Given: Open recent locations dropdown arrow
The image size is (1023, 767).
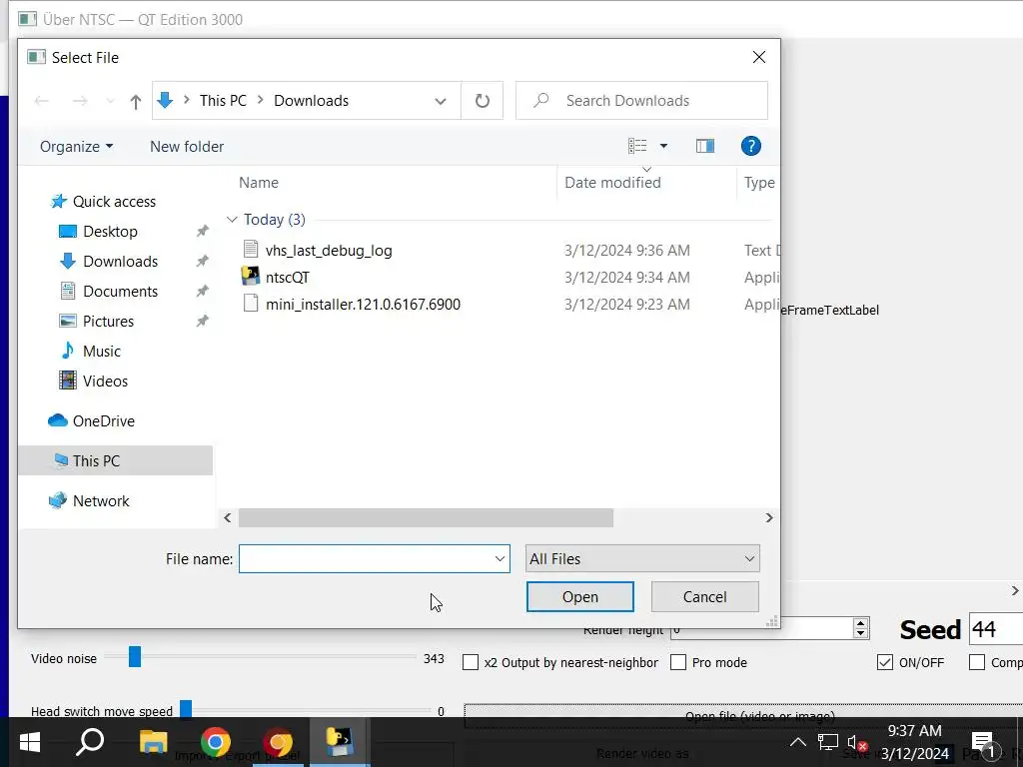Looking at the screenshot, I should 110,101.
